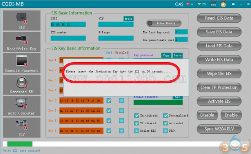The height and width of the screenshot is (154, 251).
Task: Click the SSID input field
Action: pyautogui.click(x=68, y=24)
